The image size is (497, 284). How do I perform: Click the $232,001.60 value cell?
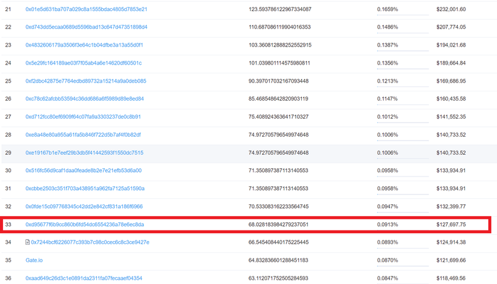pyautogui.click(x=451, y=9)
